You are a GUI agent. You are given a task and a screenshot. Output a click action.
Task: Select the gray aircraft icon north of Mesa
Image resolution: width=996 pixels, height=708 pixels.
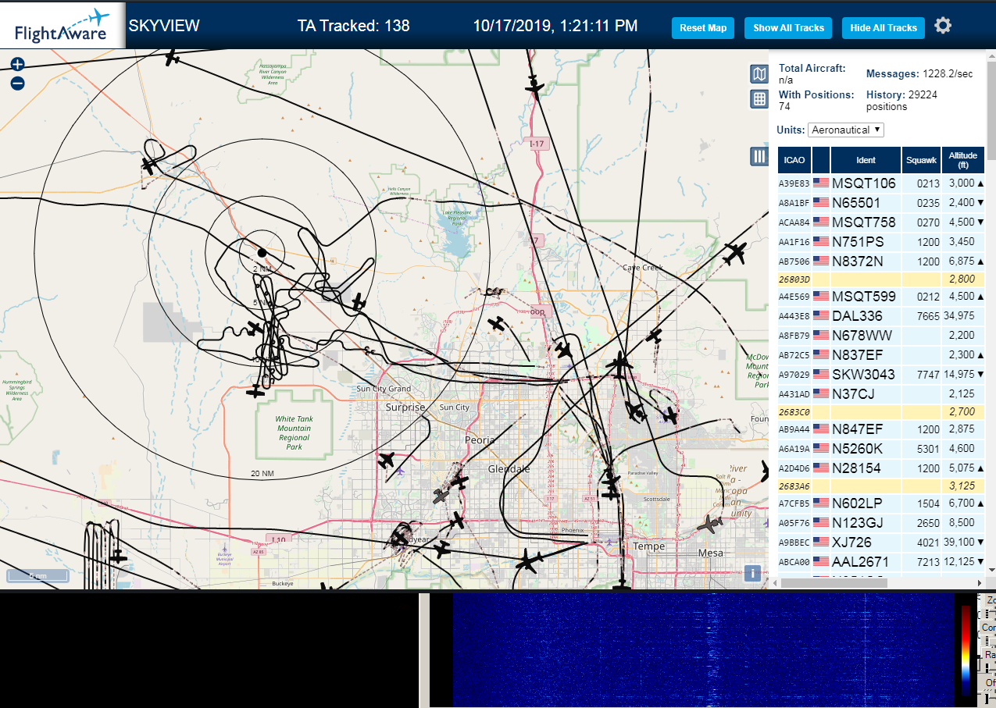tap(710, 525)
